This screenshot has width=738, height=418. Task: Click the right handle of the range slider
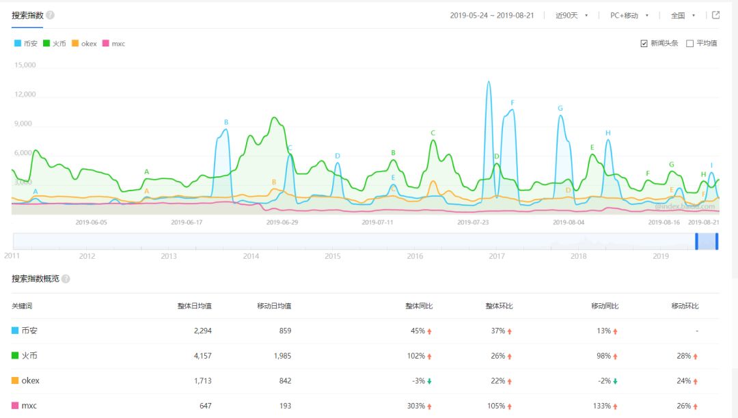[717, 241]
